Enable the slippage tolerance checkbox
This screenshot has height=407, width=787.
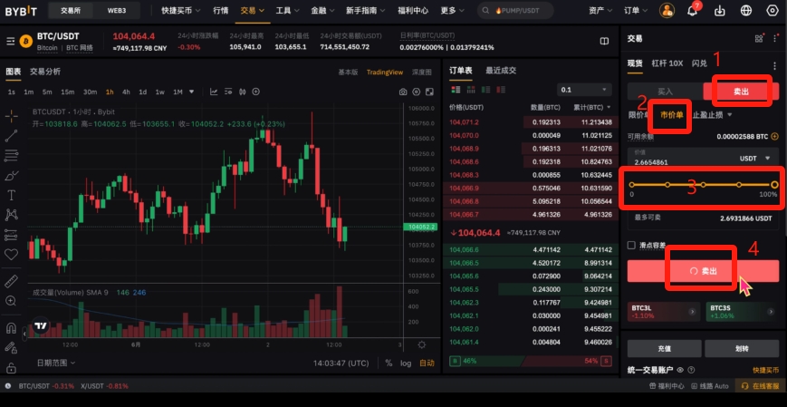(631, 246)
